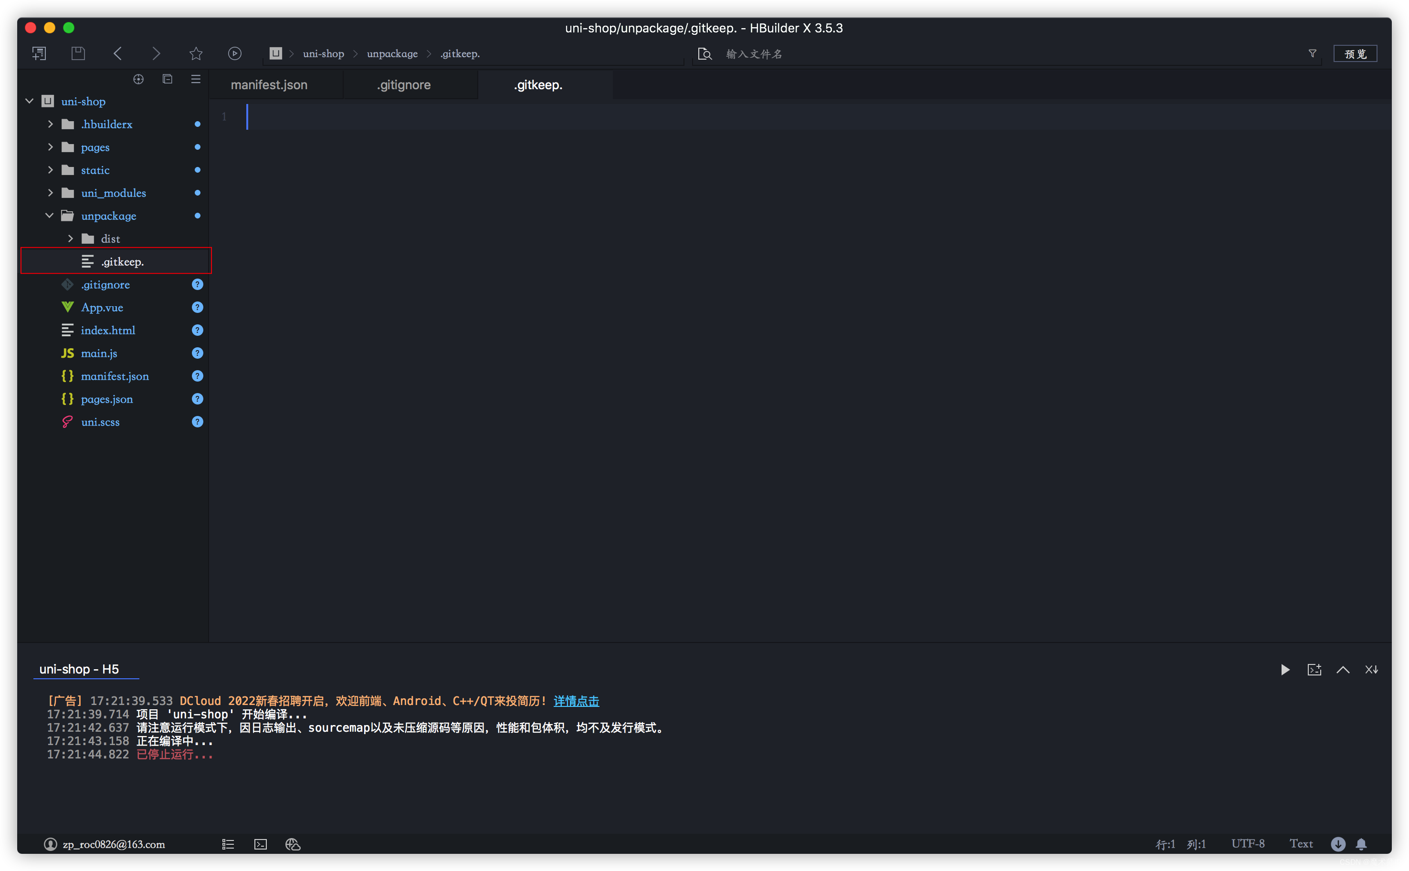Click the locate-file target icon in sidebar
The image size is (1409, 871).
coord(138,80)
